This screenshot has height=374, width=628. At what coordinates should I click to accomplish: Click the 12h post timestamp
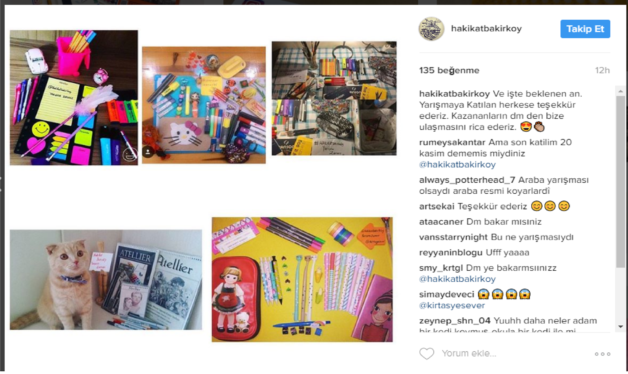click(x=602, y=70)
